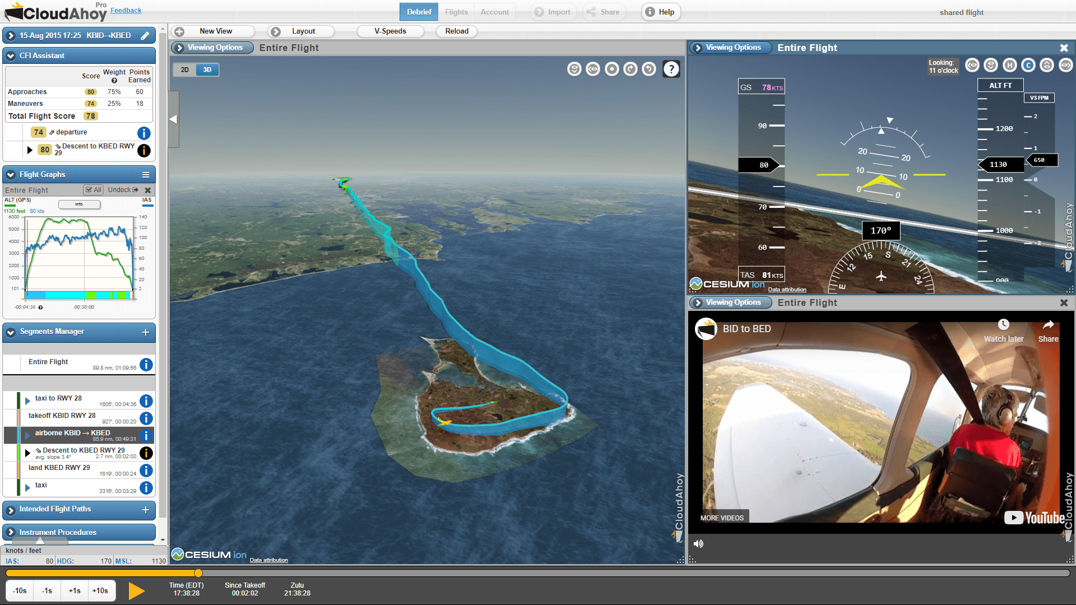Open Viewing Options for cockpit view
This screenshot has height=605, width=1076.
[x=730, y=48]
